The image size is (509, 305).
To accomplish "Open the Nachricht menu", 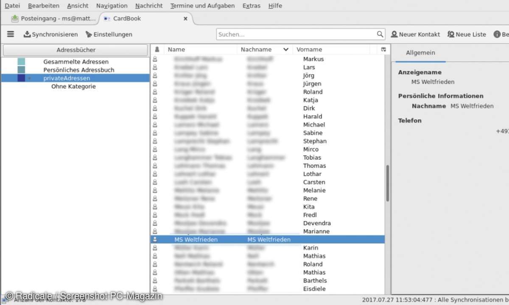I will (149, 6).
